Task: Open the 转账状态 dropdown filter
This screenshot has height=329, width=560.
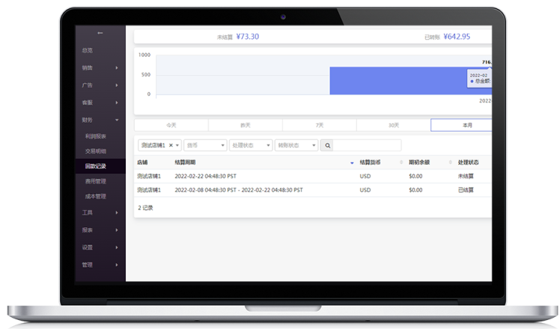Action: pos(296,145)
